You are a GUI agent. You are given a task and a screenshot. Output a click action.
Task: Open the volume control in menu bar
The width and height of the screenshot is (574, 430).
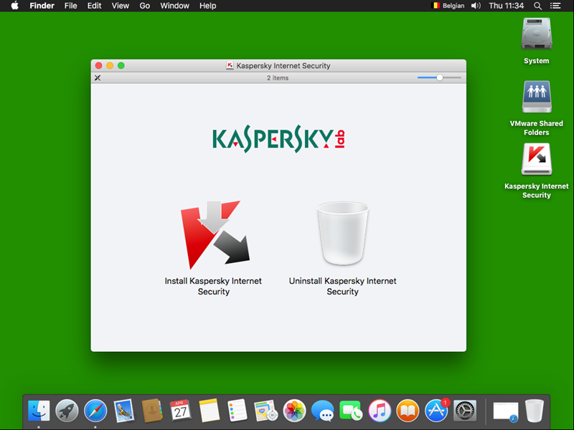(476, 6)
